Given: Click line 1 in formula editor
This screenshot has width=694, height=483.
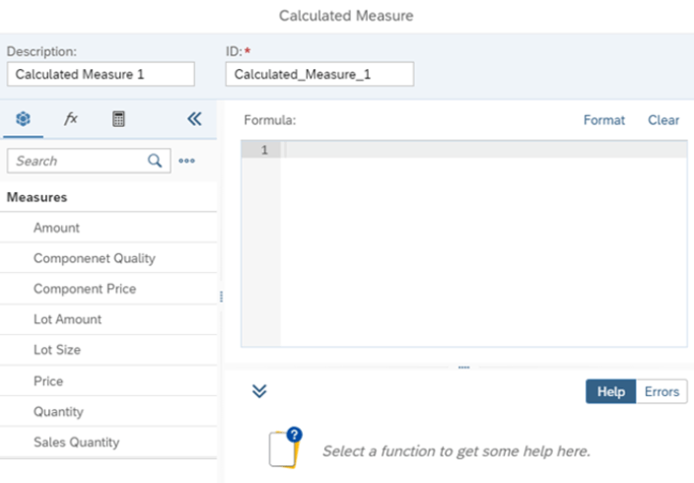Looking at the screenshot, I should 483,150.
